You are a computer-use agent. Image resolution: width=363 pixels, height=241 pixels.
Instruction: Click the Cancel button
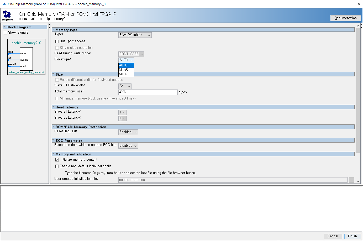coord(333,236)
